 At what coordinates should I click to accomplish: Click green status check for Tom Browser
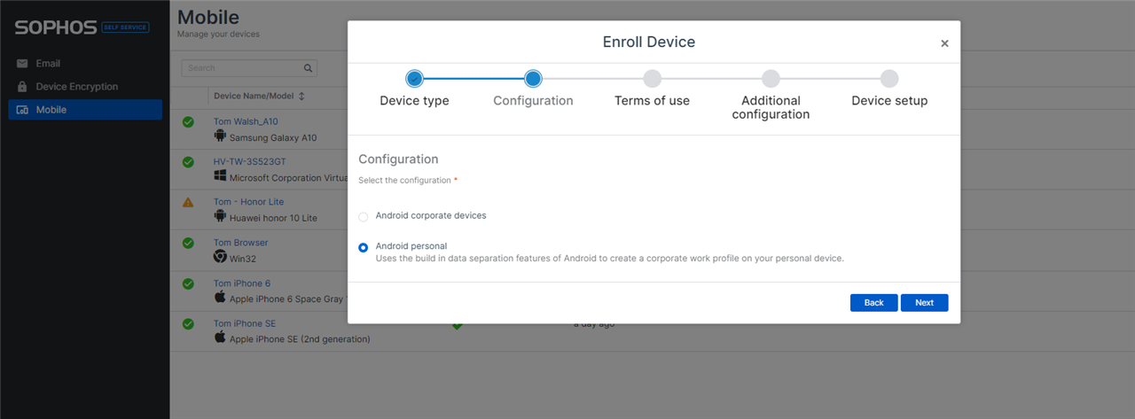click(188, 243)
